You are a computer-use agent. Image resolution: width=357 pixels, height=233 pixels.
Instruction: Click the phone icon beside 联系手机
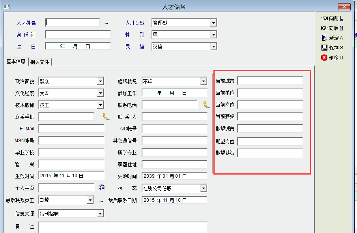pyautogui.click(x=106, y=116)
